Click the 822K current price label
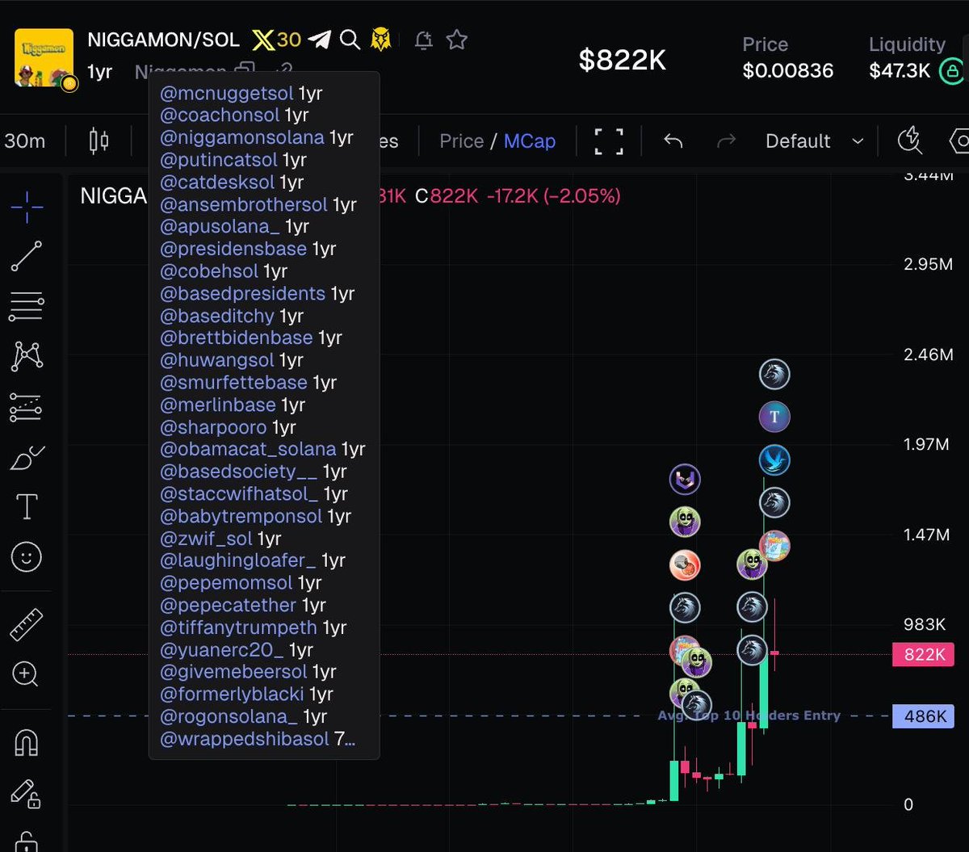 tap(923, 655)
